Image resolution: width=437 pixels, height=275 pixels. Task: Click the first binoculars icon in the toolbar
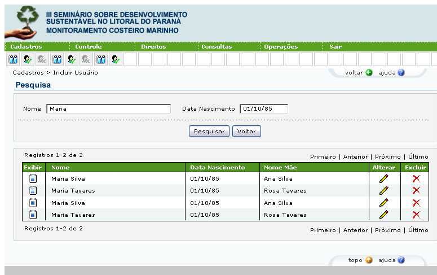click(12, 59)
